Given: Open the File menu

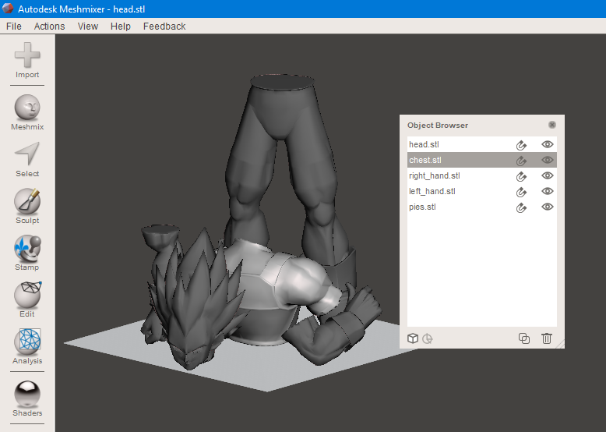Looking at the screenshot, I should coord(14,26).
